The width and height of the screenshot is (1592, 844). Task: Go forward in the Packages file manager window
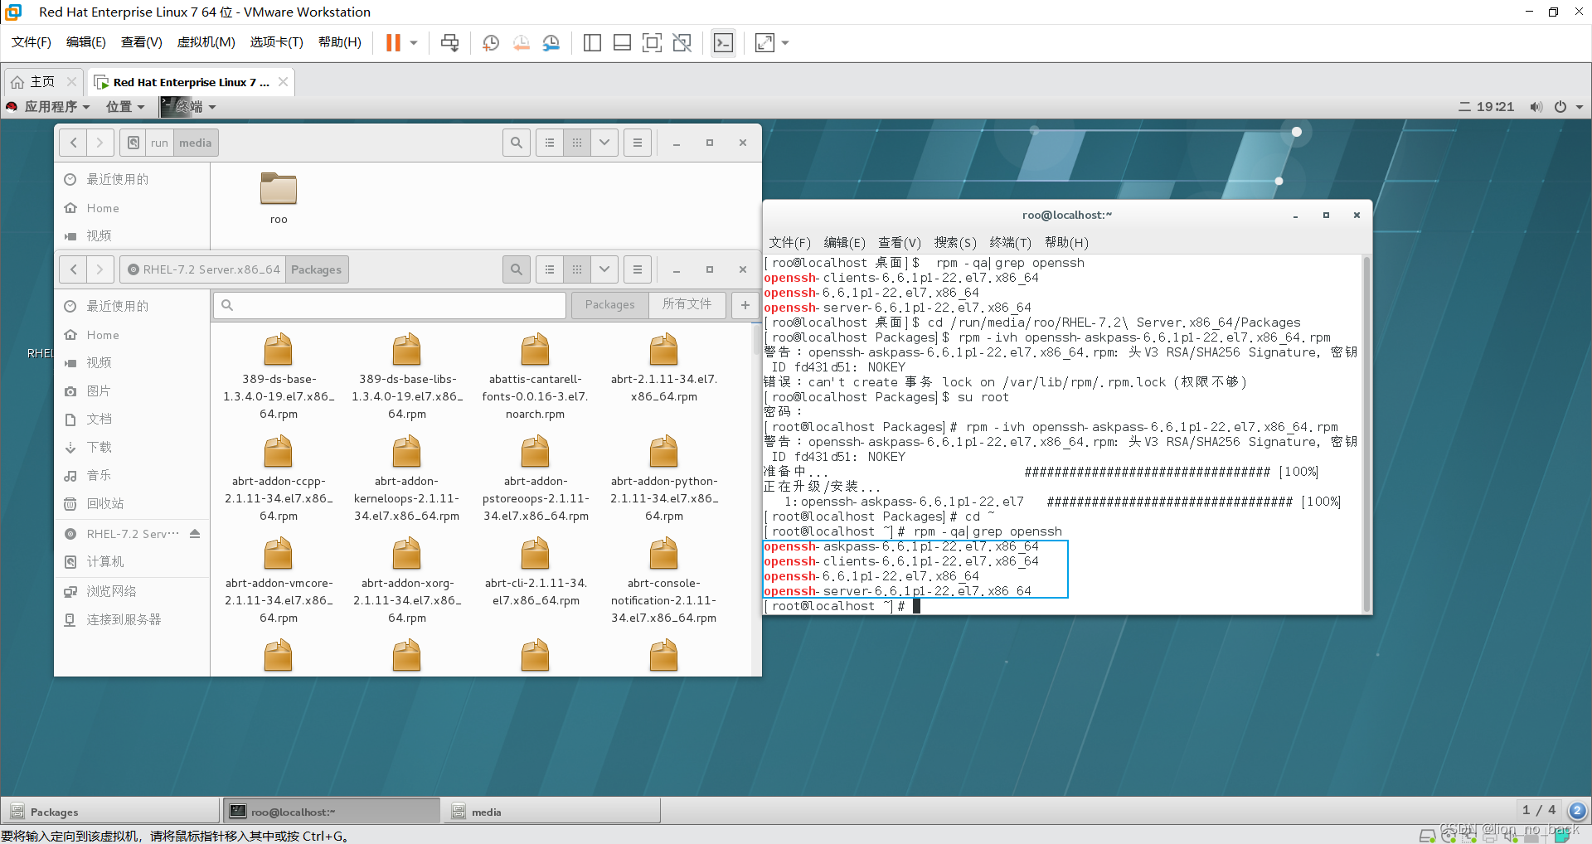[x=100, y=269]
